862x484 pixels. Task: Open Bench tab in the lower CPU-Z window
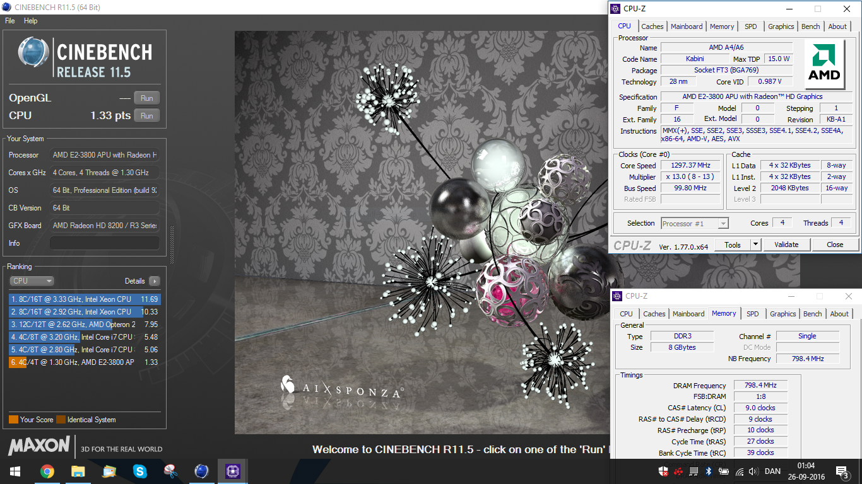pyautogui.click(x=813, y=314)
